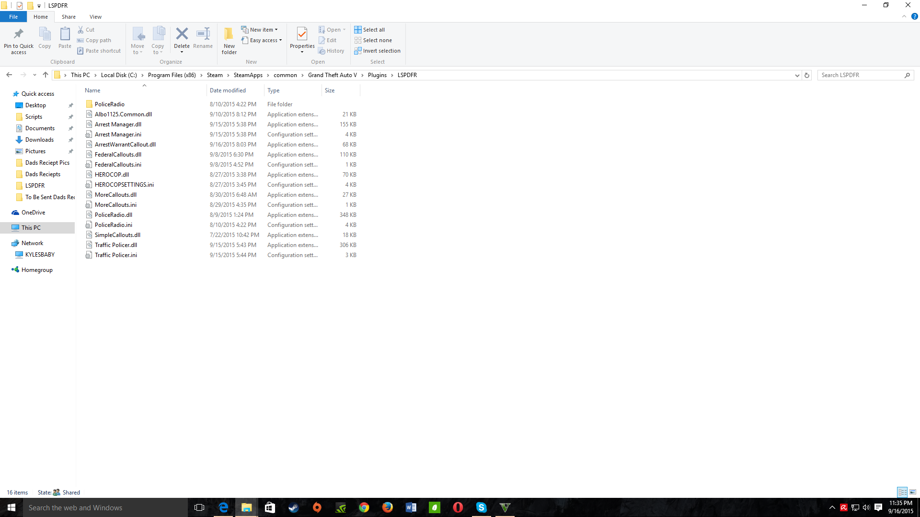
Task: Click the New folder icon
Action: click(x=229, y=34)
